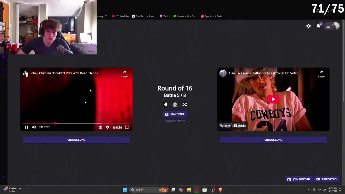Seek in the left video's progress bar
Image resolution: width=345 pixels, height=194 pixels.
point(76,123)
